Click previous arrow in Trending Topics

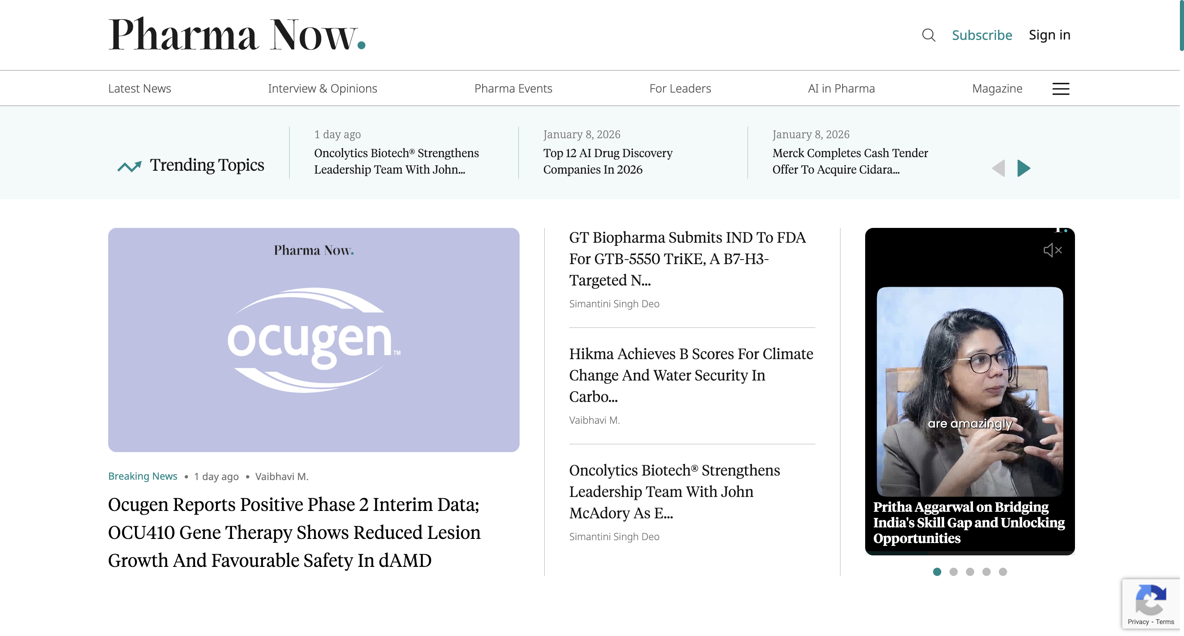pos(998,168)
